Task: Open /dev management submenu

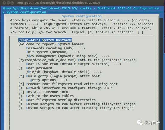Action: click(68, 56)
